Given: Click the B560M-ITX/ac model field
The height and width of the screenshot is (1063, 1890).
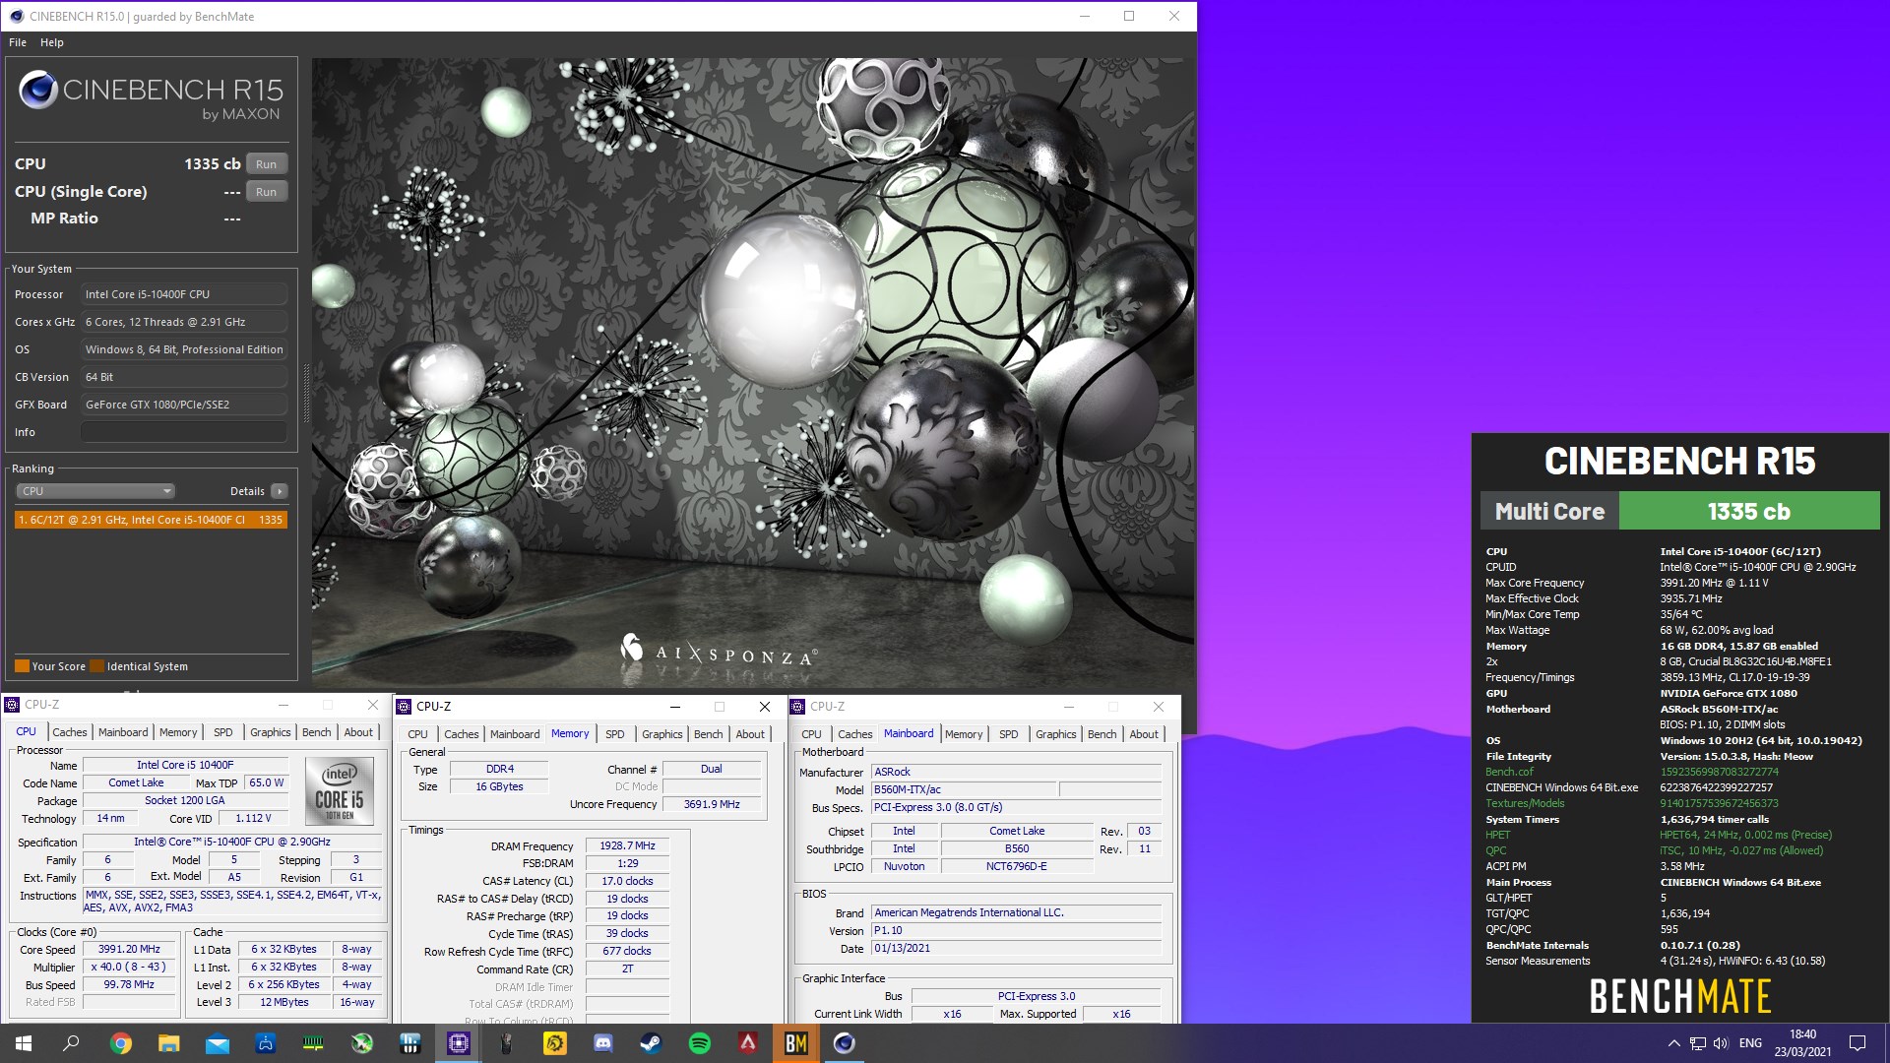Looking at the screenshot, I should [x=964, y=789].
